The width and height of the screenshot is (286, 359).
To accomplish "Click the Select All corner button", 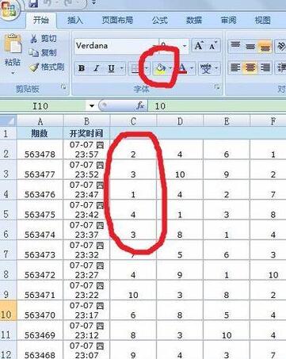I will (9, 121).
